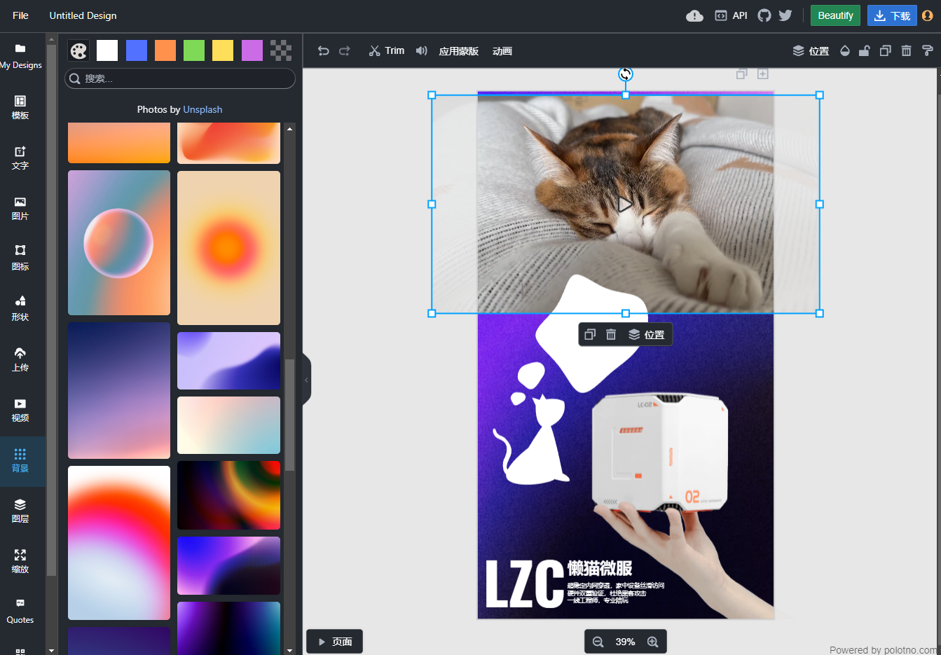The image size is (941, 655).
Task: Toggle the element lock in top toolbar
Action: tap(865, 50)
